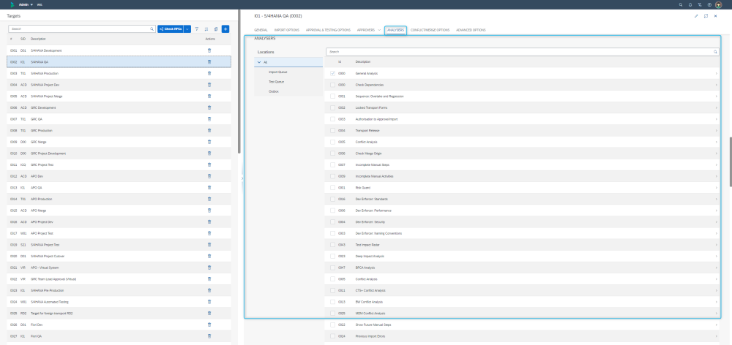This screenshot has width=732, height=345.
Task: Open the Admin dropdown in the header
Action: tap(26, 4)
